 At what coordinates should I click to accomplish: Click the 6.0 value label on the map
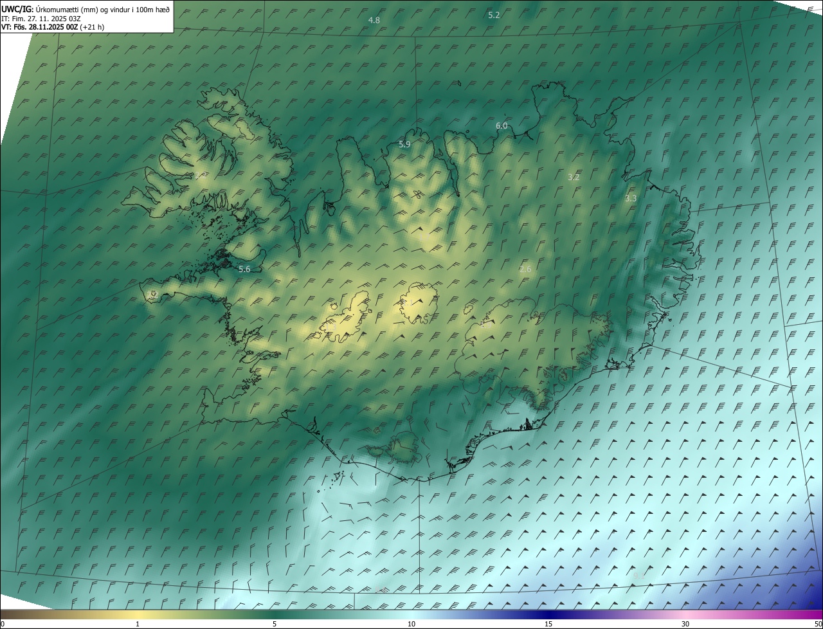click(x=502, y=126)
